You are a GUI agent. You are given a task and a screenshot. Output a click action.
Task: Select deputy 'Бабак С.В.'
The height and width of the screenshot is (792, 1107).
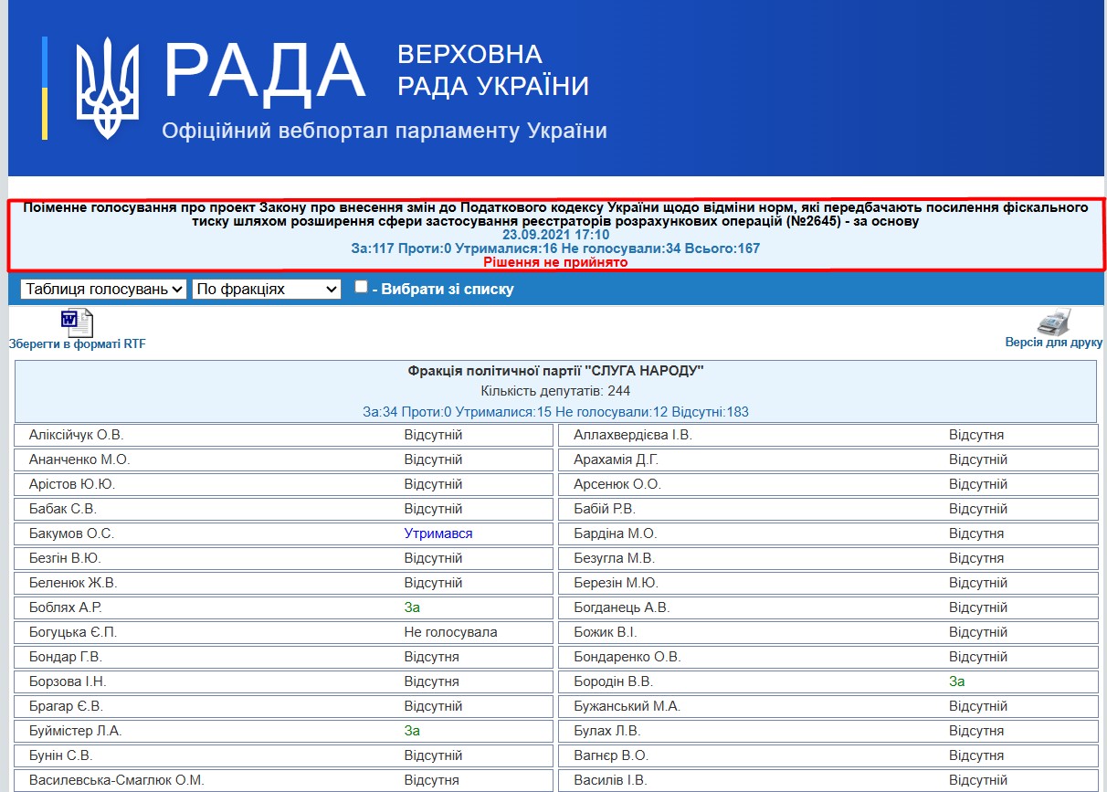pyautogui.click(x=63, y=509)
